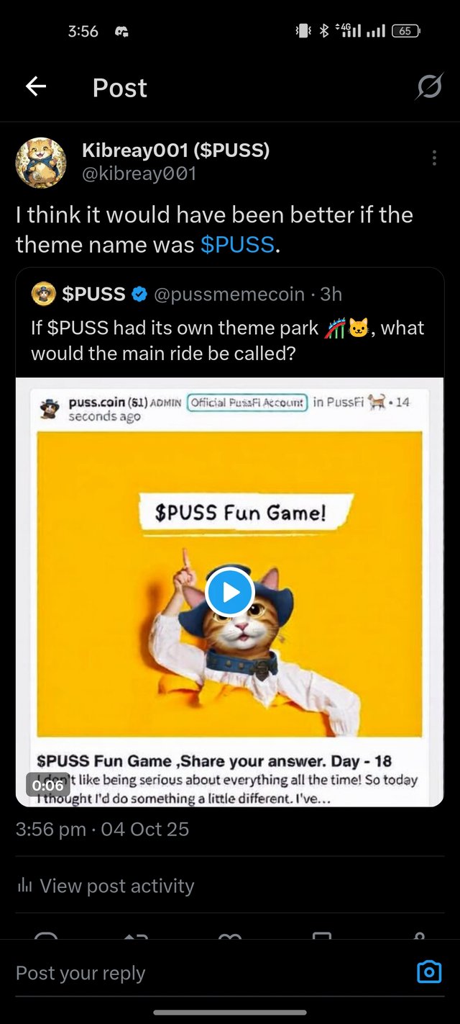This screenshot has width=460, height=1024.
Task: Focus the Post your reply field
Action: pos(208,973)
